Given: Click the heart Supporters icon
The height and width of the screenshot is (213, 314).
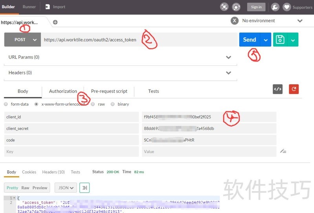Looking at the screenshot, I should tap(287, 7).
